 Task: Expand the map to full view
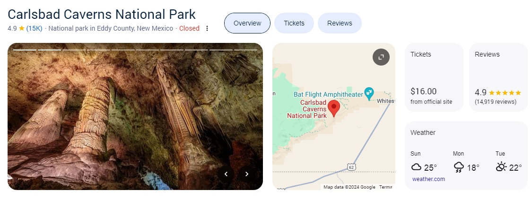pyautogui.click(x=381, y=57)
